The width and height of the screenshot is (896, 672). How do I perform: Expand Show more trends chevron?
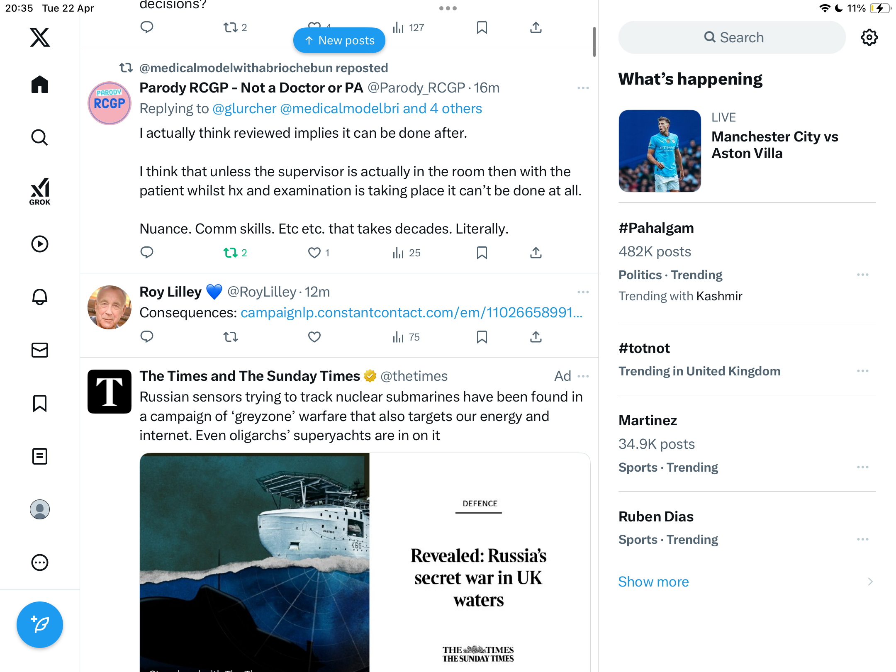(x=870, y=582)
